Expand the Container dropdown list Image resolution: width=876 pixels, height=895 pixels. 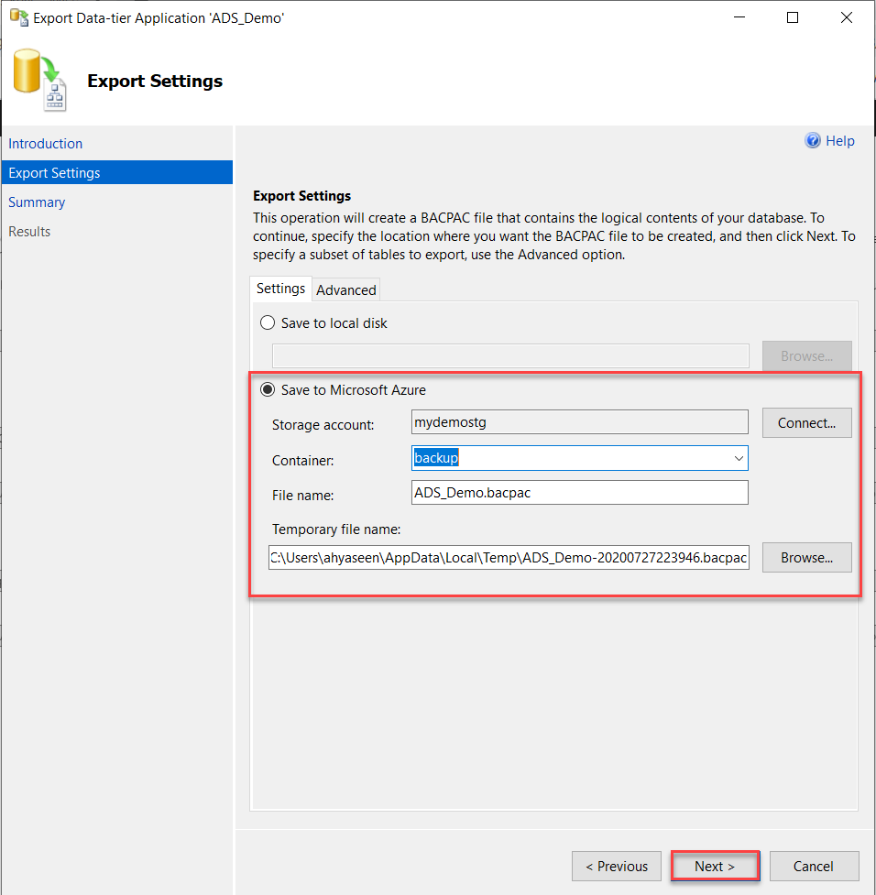click(x=738, y=458)
